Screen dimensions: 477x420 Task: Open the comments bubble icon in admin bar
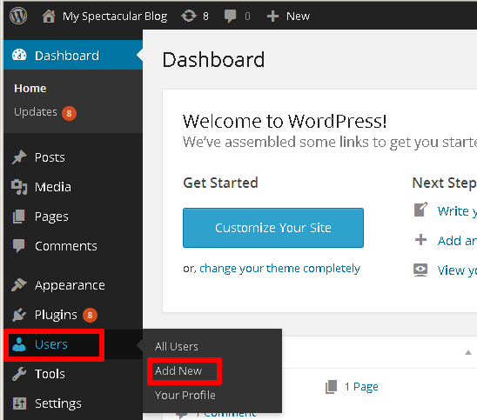230,17
